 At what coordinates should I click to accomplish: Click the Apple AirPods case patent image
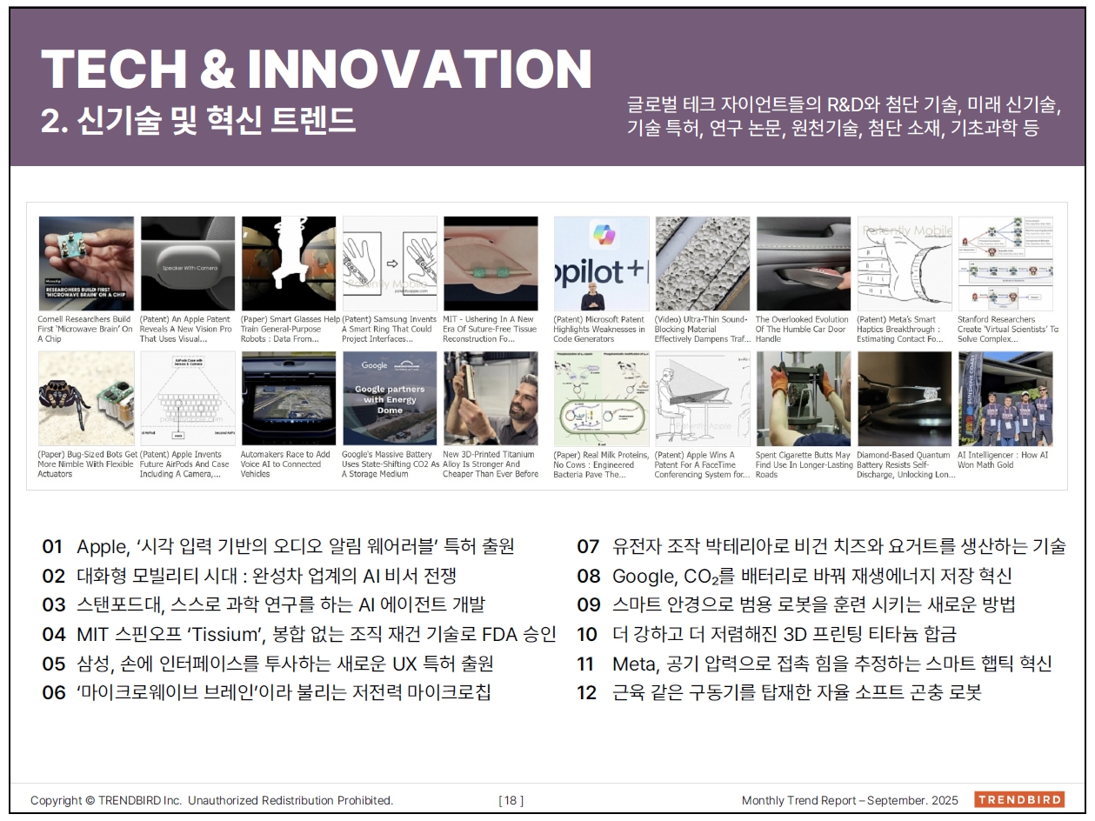(x=188, y=398)
